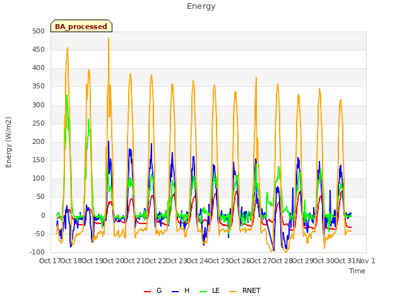The image size is (404, 303).
Task: Click the 200 y-axis tick label
Action: [x=39, y=141]
